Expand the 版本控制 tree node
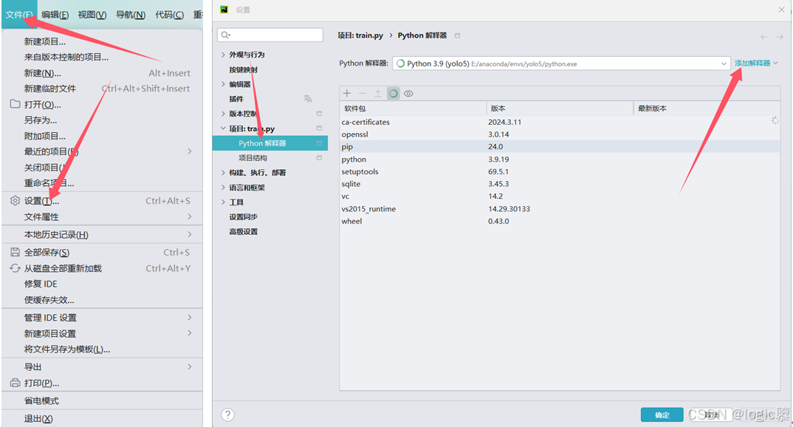Image resolution: width=793 pixels, height=427 pixels. click(223, 113)
